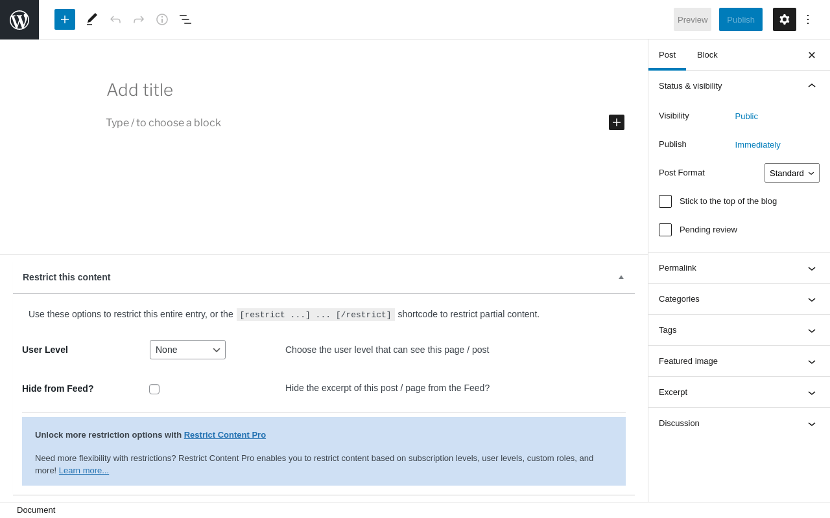The height and width of the screenshot is (518, 830).
Task: Select the Tools pencil icon
Action: 92,19
